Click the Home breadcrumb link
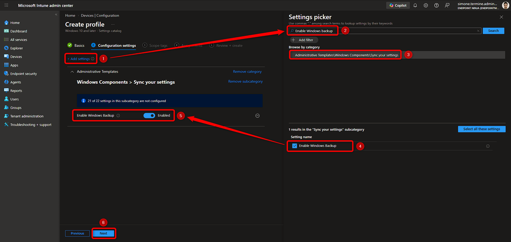This screenshot has height=242, width=511. point(70,15)
